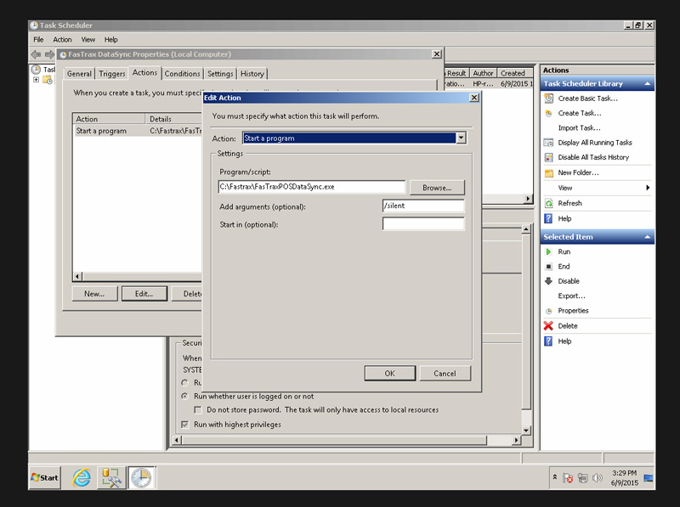Image resolution: width=680 pixels, height=507 pixels.
Task: Click the Display All Running Tasks icon
Action: click(x=548, y=143)
